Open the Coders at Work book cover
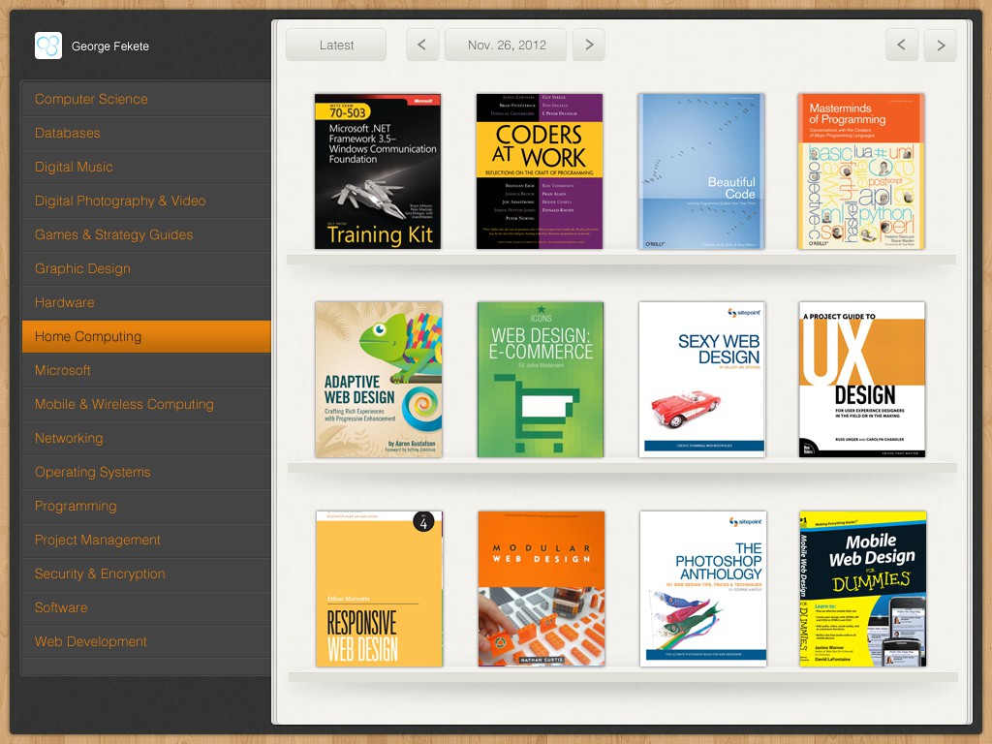Image resolution: width=992 pixels, height=744 pixels. (540, 171)
